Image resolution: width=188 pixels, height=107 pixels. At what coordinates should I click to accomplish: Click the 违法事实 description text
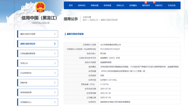[x=139, y=67]
